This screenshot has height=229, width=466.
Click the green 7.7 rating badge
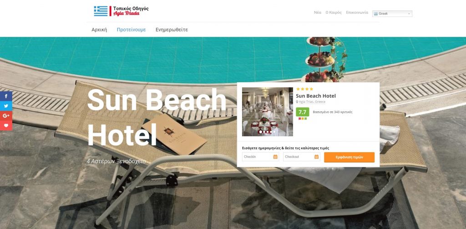pyautogui.click(x=303, y=112)
